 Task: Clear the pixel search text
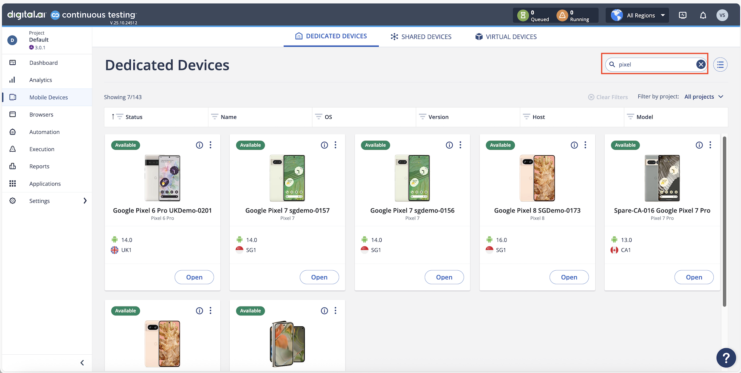point(701,65)
